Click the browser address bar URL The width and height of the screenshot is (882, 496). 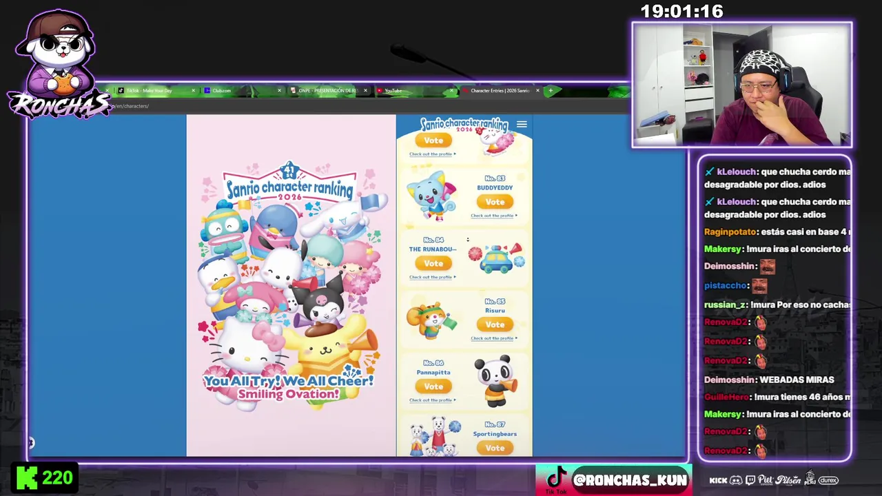click(x=130, y=106)
